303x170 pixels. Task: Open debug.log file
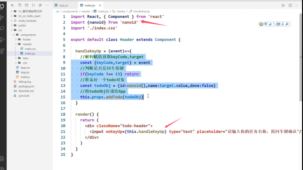(25, 81)
